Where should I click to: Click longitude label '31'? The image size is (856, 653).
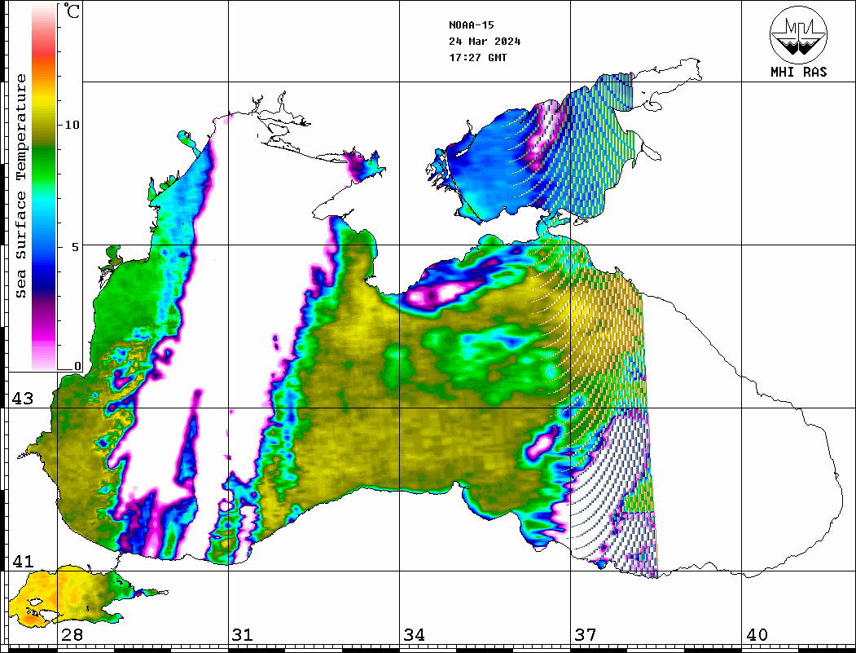(x=243, y=634)
